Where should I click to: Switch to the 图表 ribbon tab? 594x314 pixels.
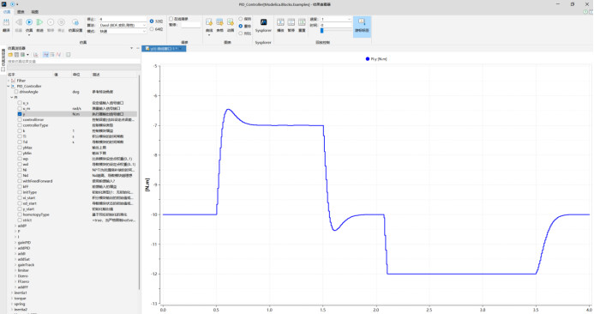[x=21, y=12]
